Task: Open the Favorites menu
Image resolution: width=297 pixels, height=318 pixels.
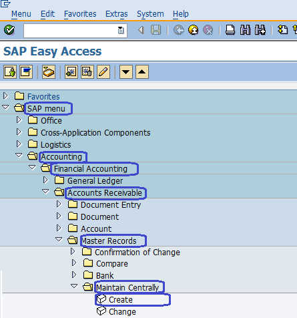Action: coord(80,14)
